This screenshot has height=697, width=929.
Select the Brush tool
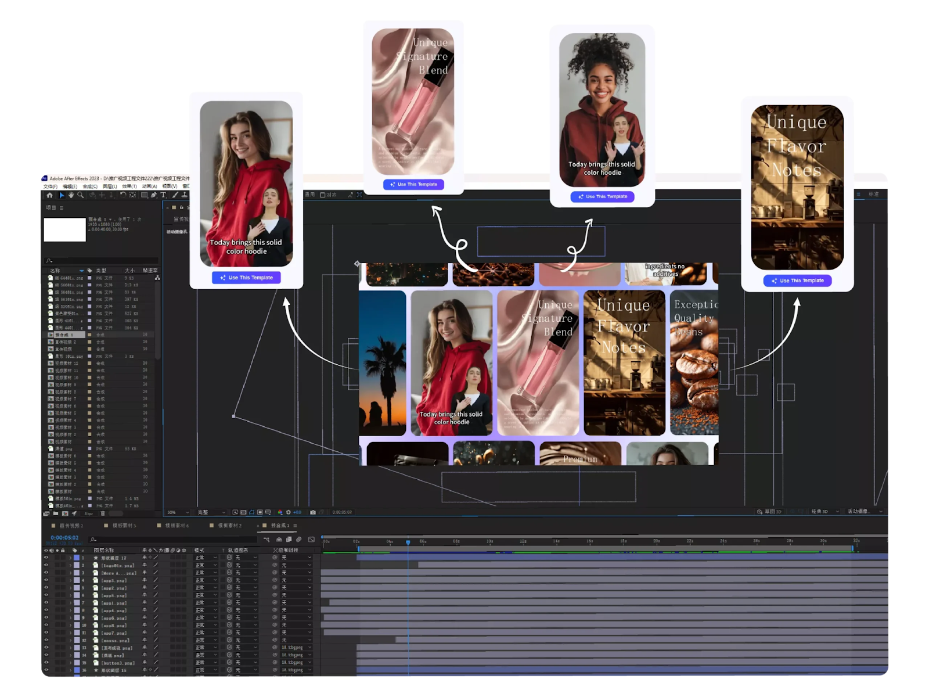pyautogui.click(x=175, y=195)
